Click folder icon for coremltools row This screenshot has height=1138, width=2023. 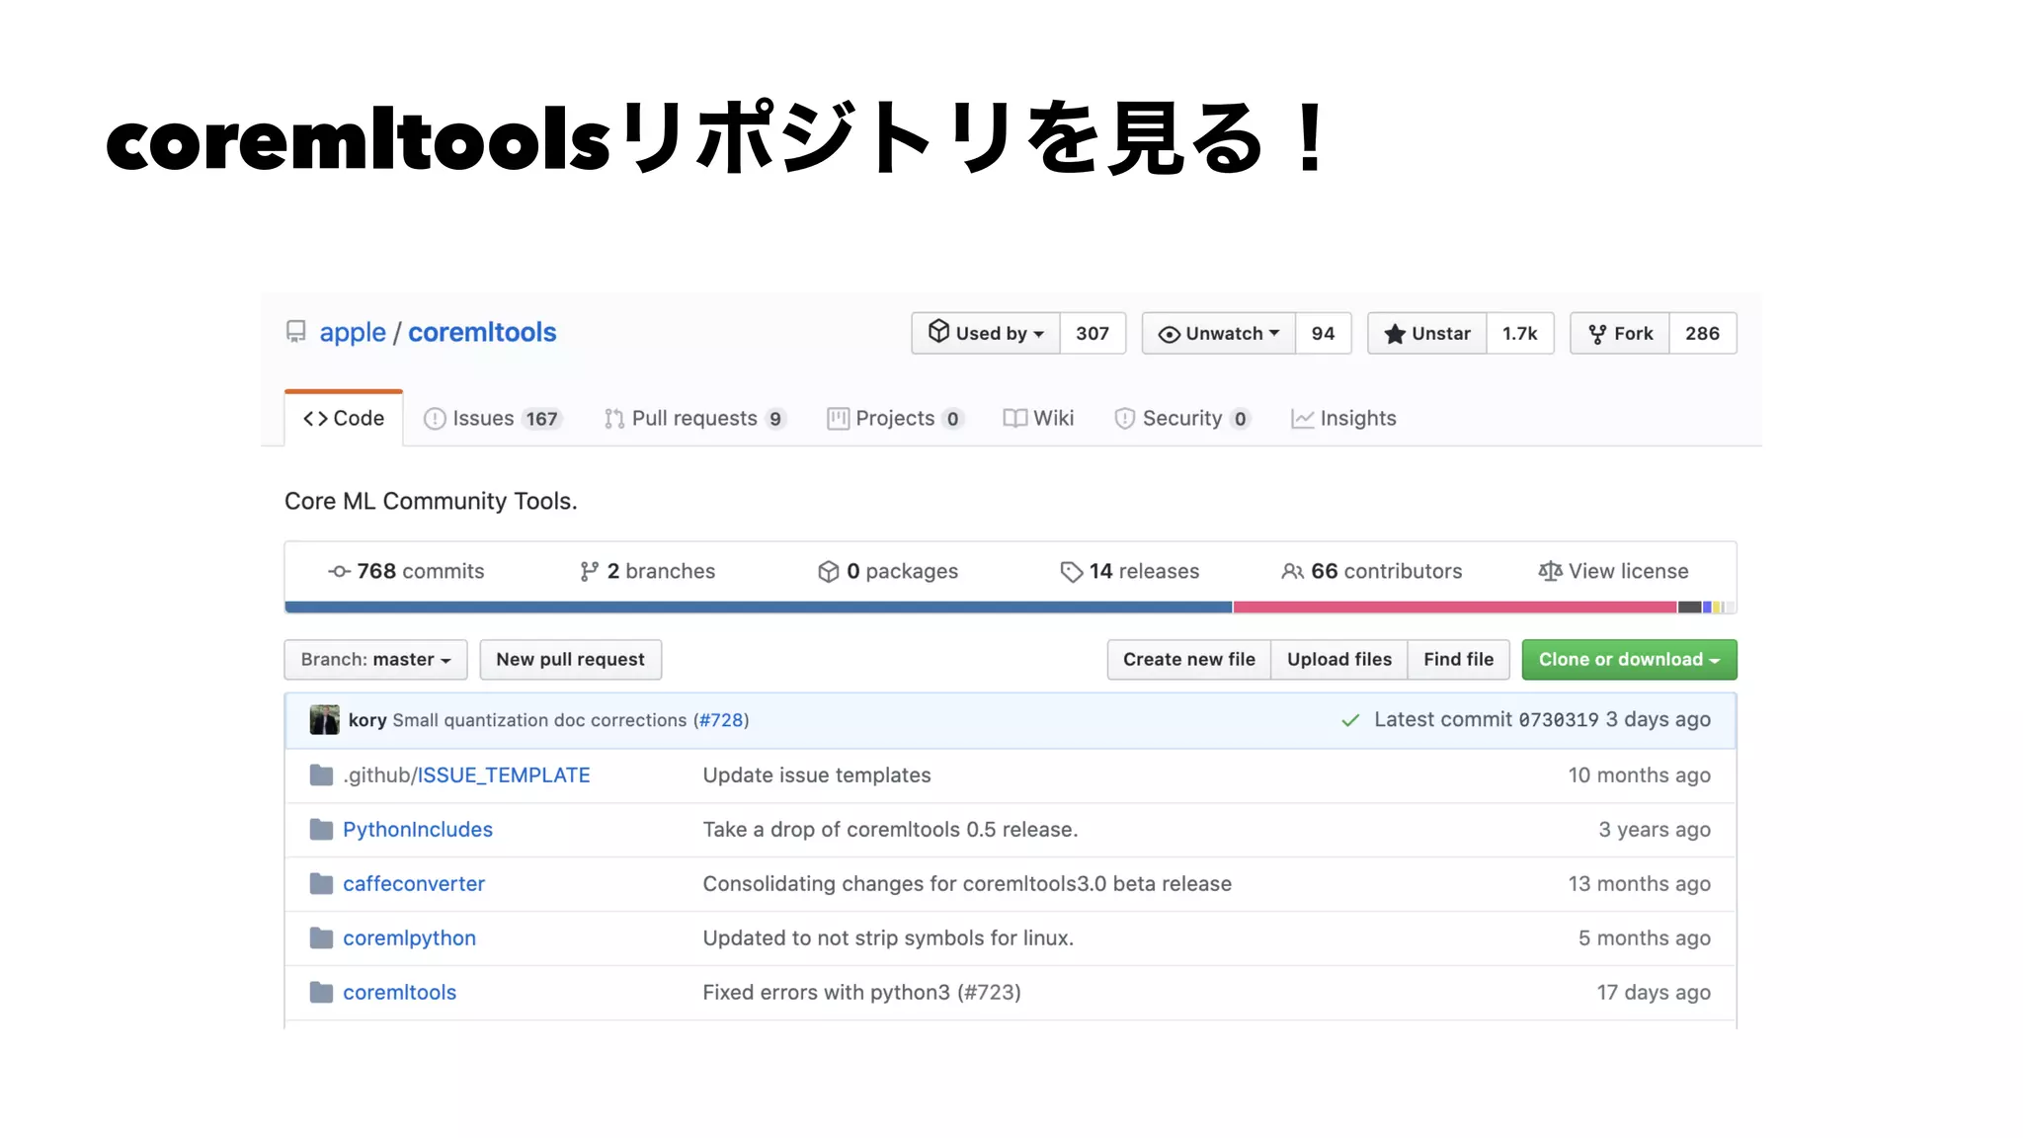coord(321,993)
